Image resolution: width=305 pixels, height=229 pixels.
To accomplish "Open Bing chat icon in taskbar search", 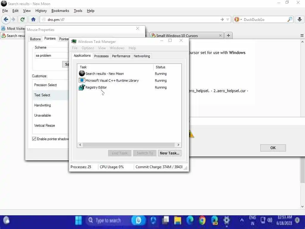I will pyautogui.click(x=138, y=220).
